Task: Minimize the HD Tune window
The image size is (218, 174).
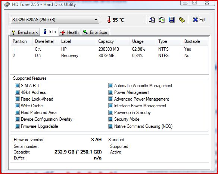Action: point(185,3)
